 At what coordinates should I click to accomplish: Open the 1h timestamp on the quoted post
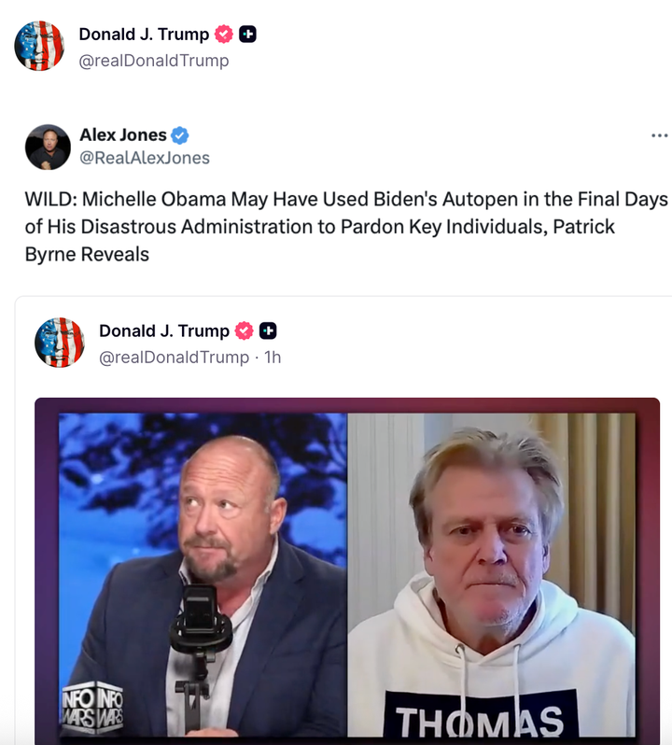click(273, 357)
